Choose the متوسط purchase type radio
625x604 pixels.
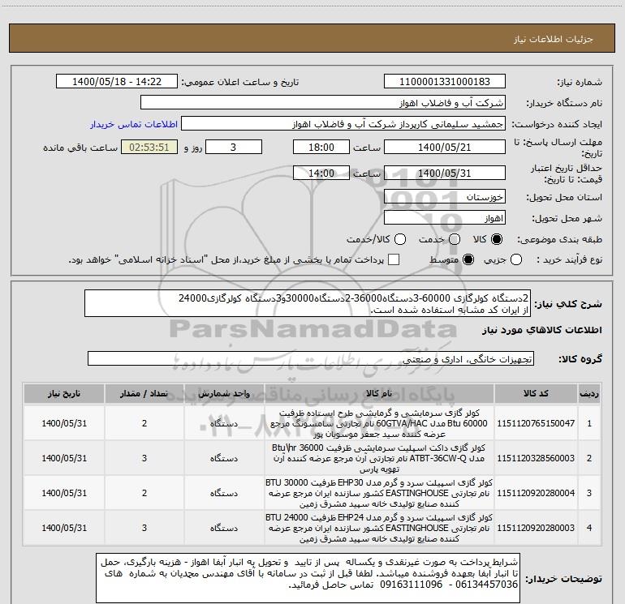tap(468, 260)
